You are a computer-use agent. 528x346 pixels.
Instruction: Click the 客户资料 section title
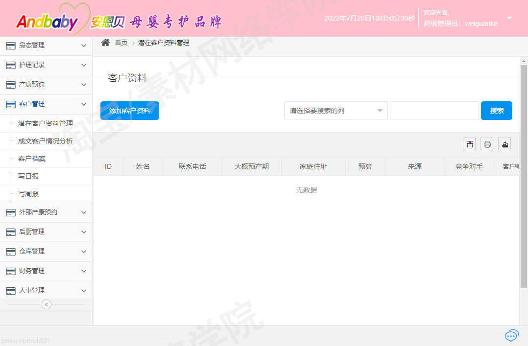(x=127, y=78)
